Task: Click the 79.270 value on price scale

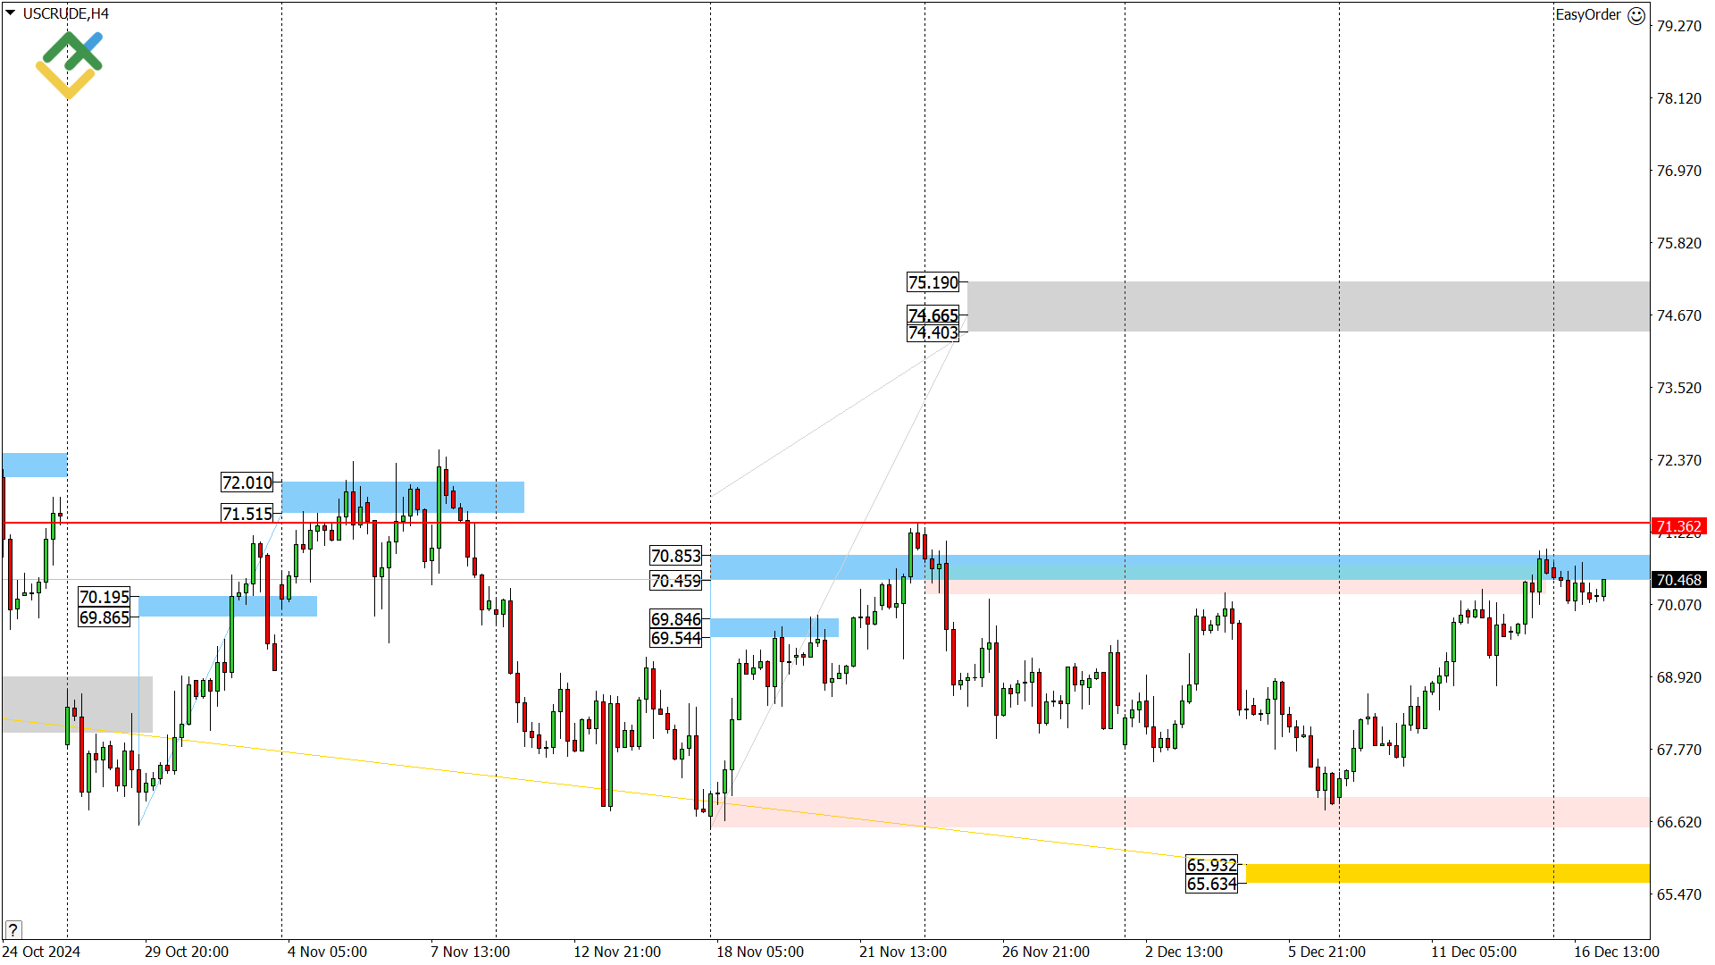Action: [1678, 26]
